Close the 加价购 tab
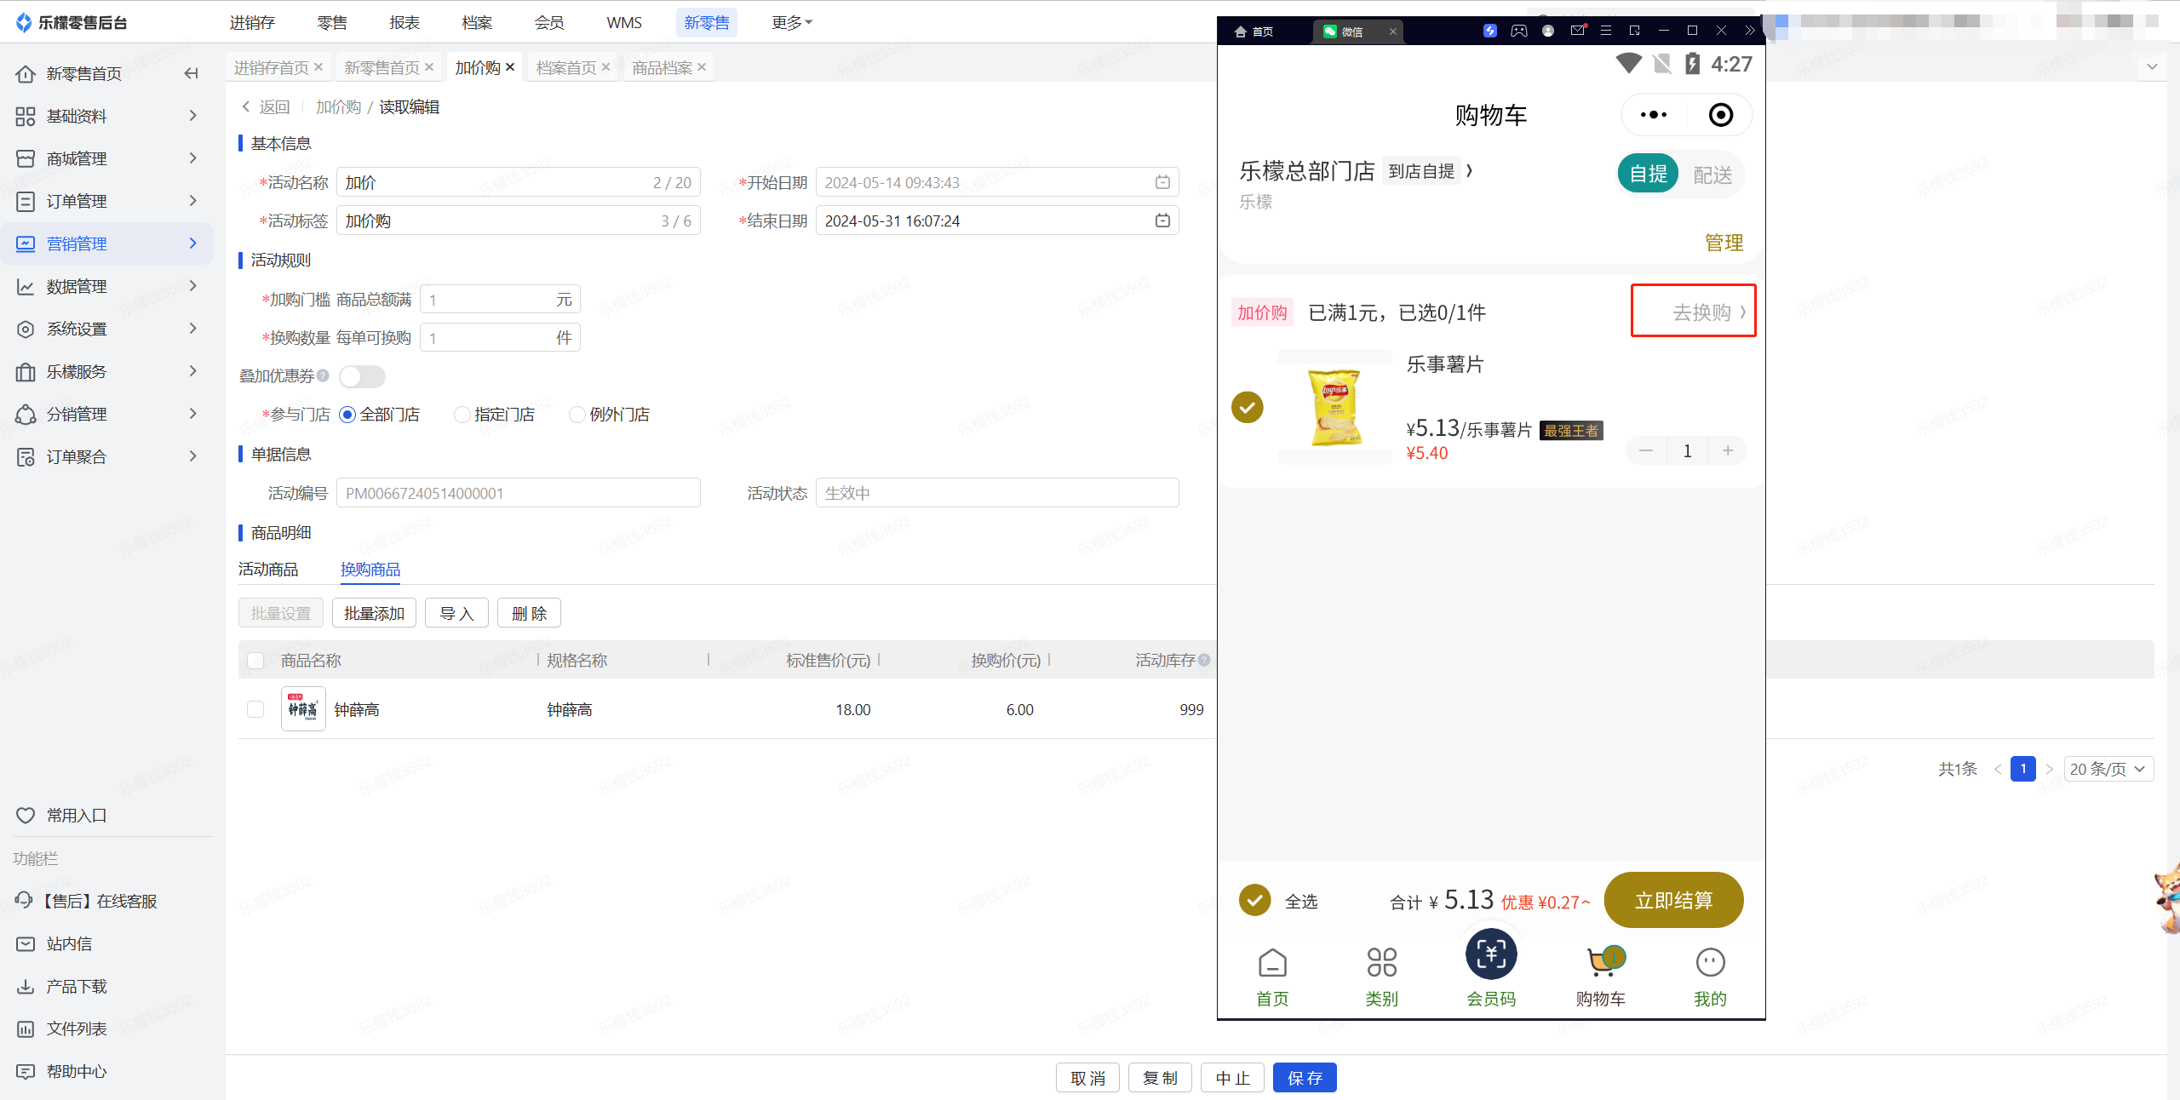This screenshot has height=1100, width=2180. 510,67
